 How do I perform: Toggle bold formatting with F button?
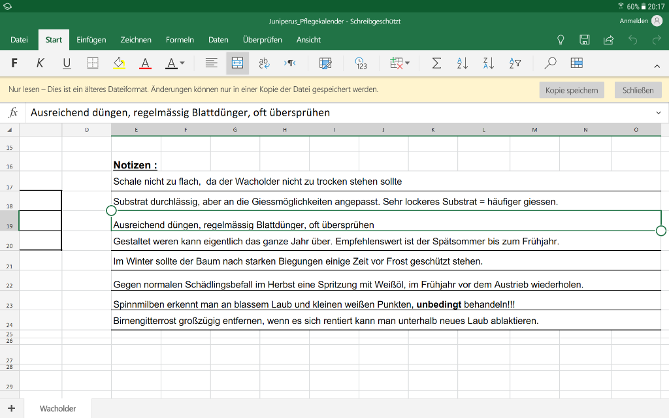point(14,63)
